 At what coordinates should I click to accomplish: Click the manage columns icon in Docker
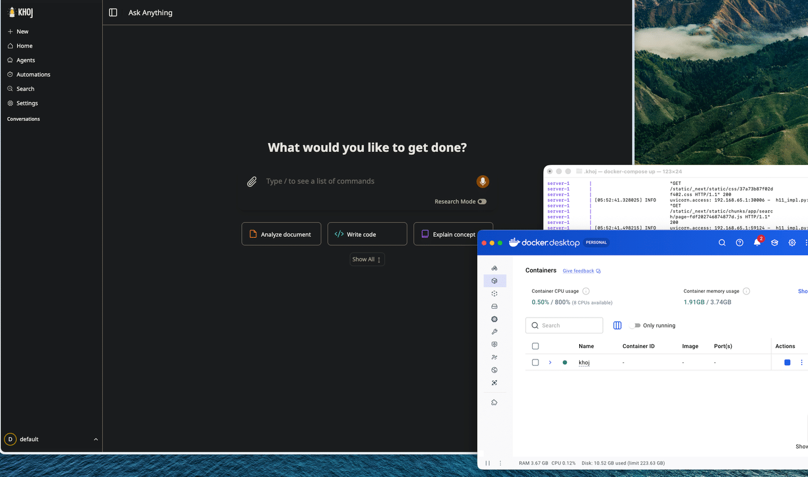(x=618, y=326)
